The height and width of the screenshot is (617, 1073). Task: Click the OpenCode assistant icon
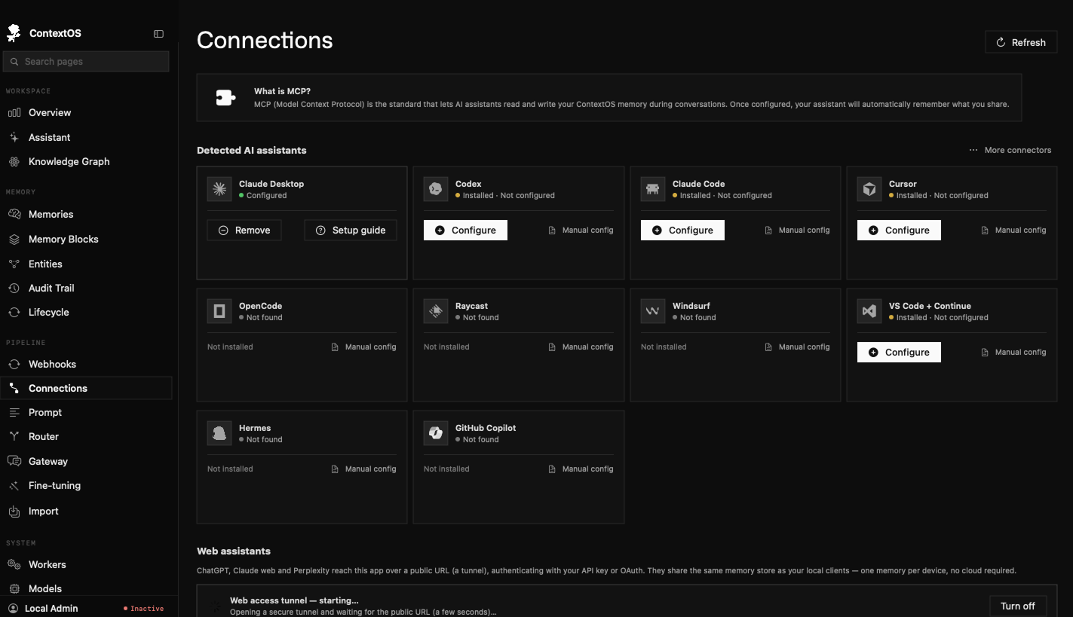coord(219,311)
